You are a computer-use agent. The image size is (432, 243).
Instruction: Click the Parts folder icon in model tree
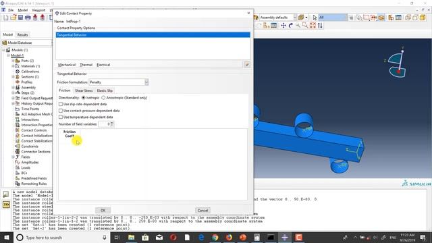coord(18,61)
